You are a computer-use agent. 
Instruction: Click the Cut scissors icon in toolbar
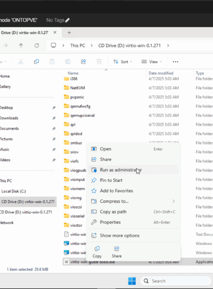tap(21, 61)
